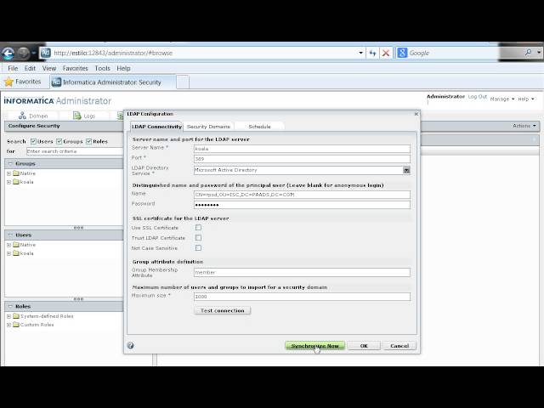Click the Cancel button

pos(399,346)
